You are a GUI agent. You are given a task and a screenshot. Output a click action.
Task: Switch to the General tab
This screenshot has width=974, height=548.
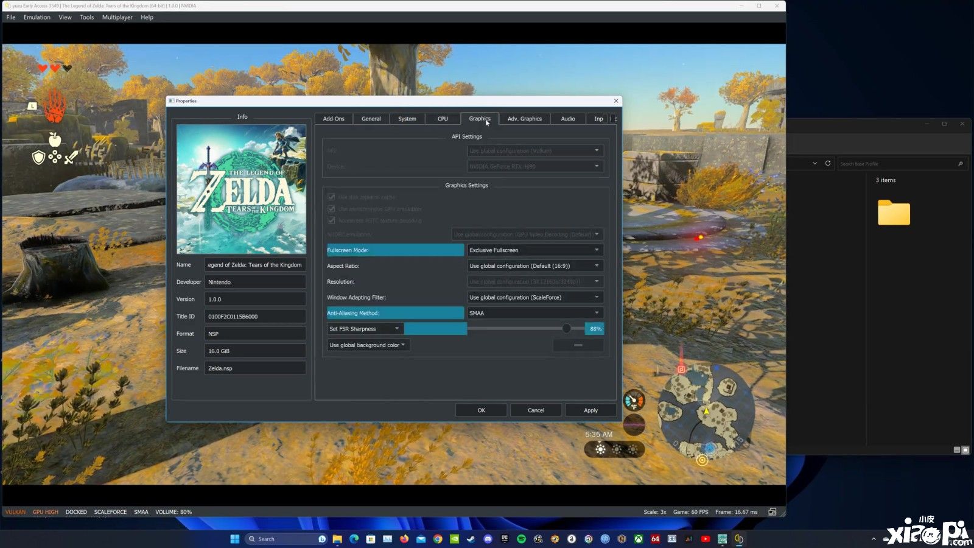point(371,119)
